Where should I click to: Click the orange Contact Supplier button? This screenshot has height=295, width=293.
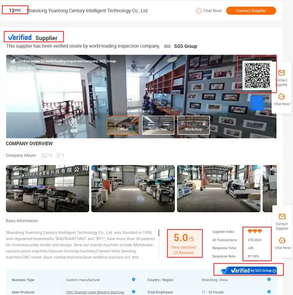pyautogui.click(x=251, y=11)
